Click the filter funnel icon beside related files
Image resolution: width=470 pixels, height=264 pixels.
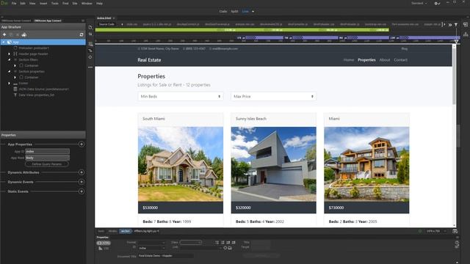[x=456, y=24]
